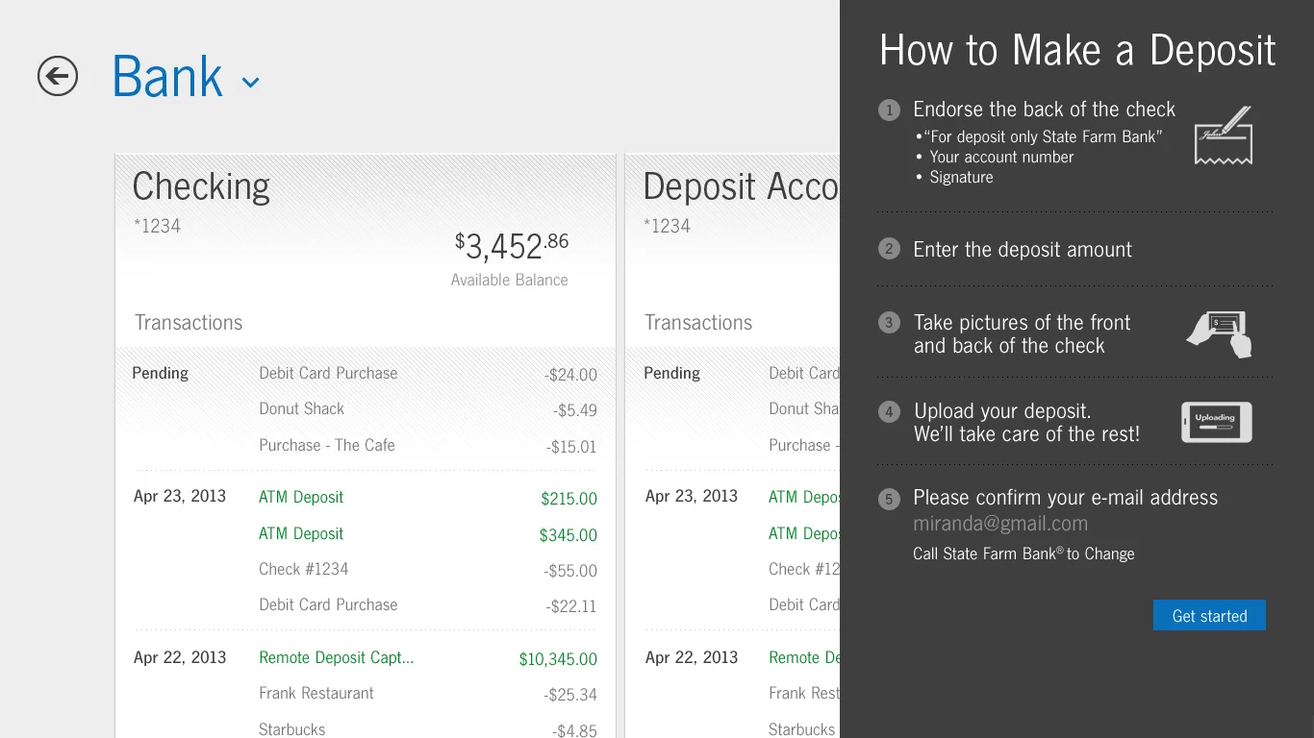This screenshot has height=738, width=1314.
Task: Open the Remote Deposit Capt... transaction
Action: 336,657
